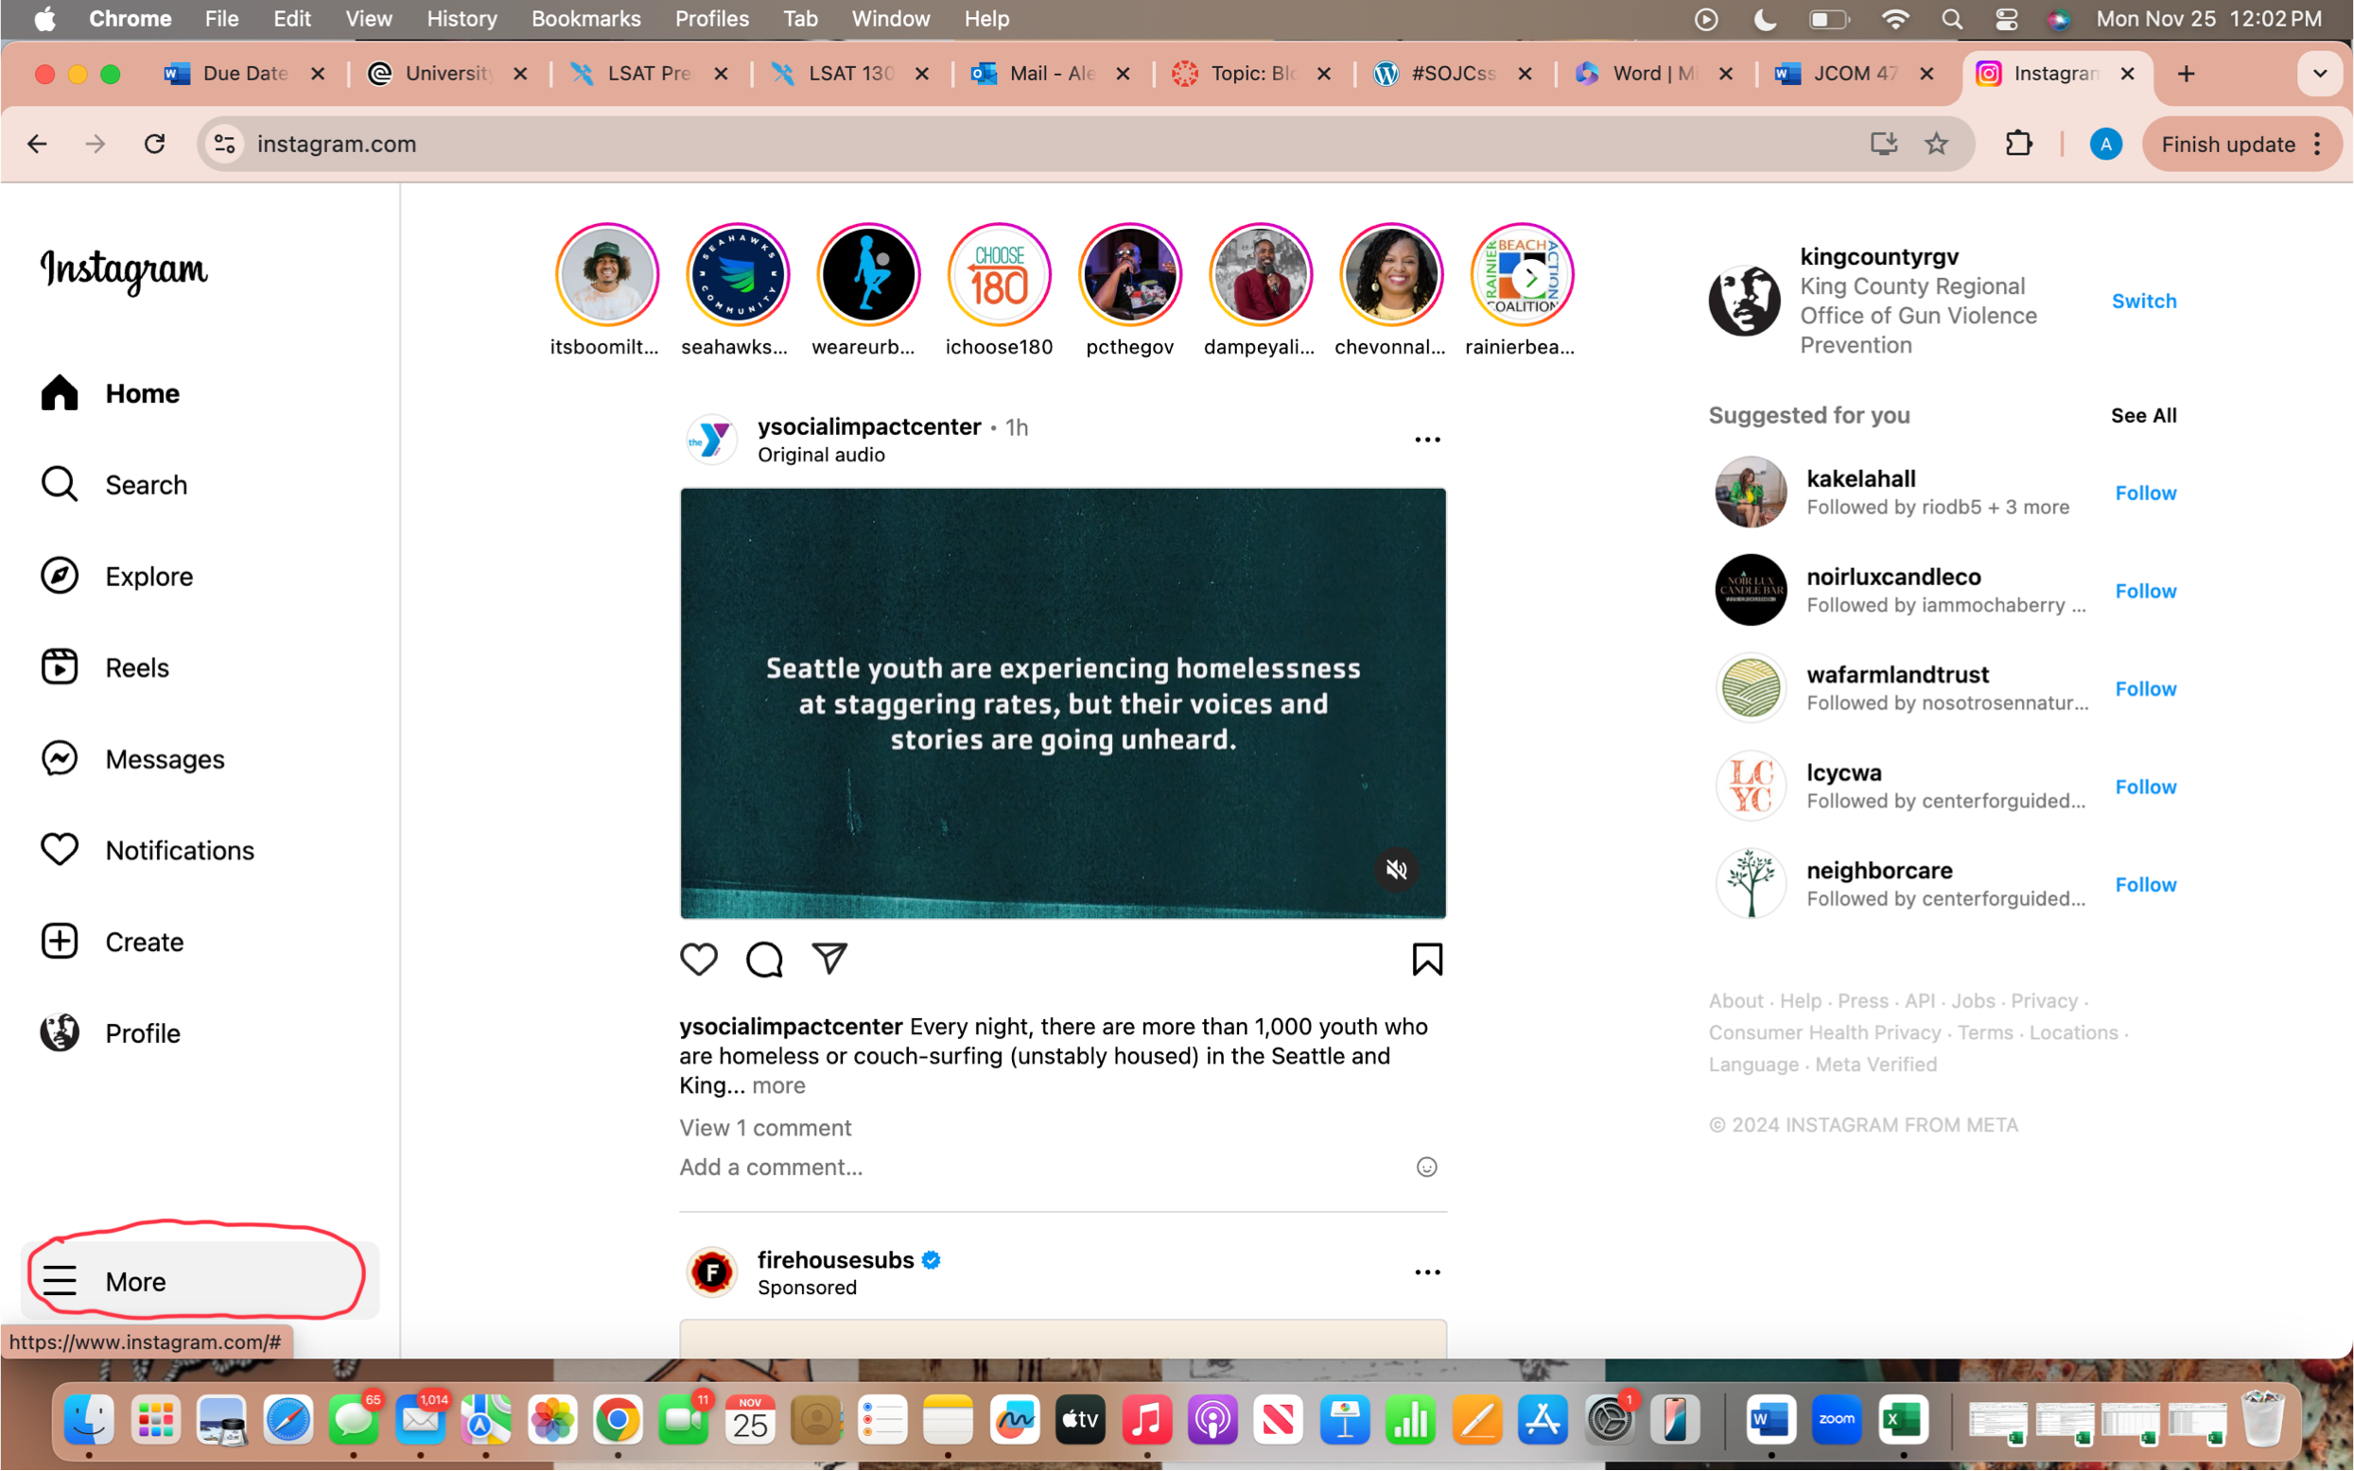Open Reels from the sidebar
The height and width of the screenshot is (1471, 2354).
[105, 667]
